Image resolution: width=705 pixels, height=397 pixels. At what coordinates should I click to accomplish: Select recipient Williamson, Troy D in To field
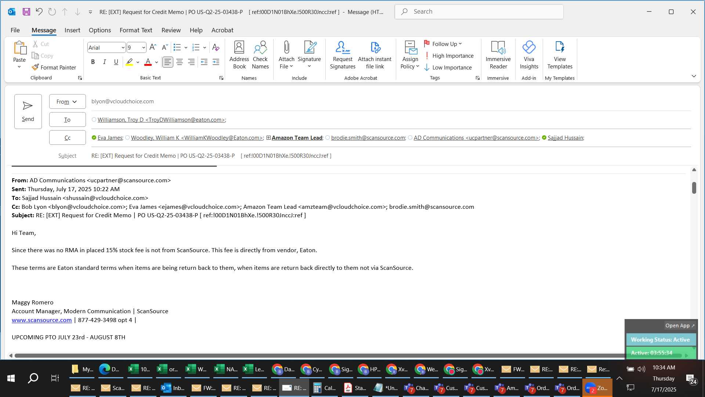162,120
